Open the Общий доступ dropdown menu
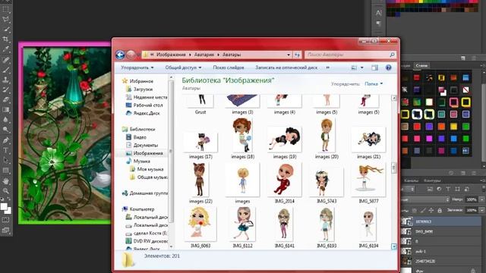The height and width of the screenshot is (273, 486). [x=183, y=67]
